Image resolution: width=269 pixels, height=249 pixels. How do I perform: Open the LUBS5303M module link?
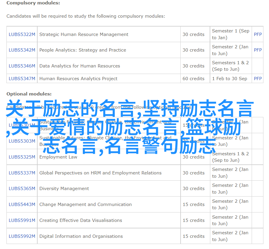click(x=22, y=141)
